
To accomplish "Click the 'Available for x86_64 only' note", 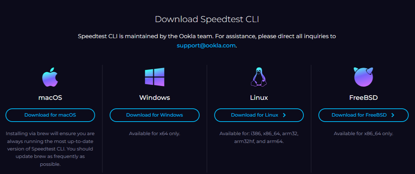I will coord(363,134).
